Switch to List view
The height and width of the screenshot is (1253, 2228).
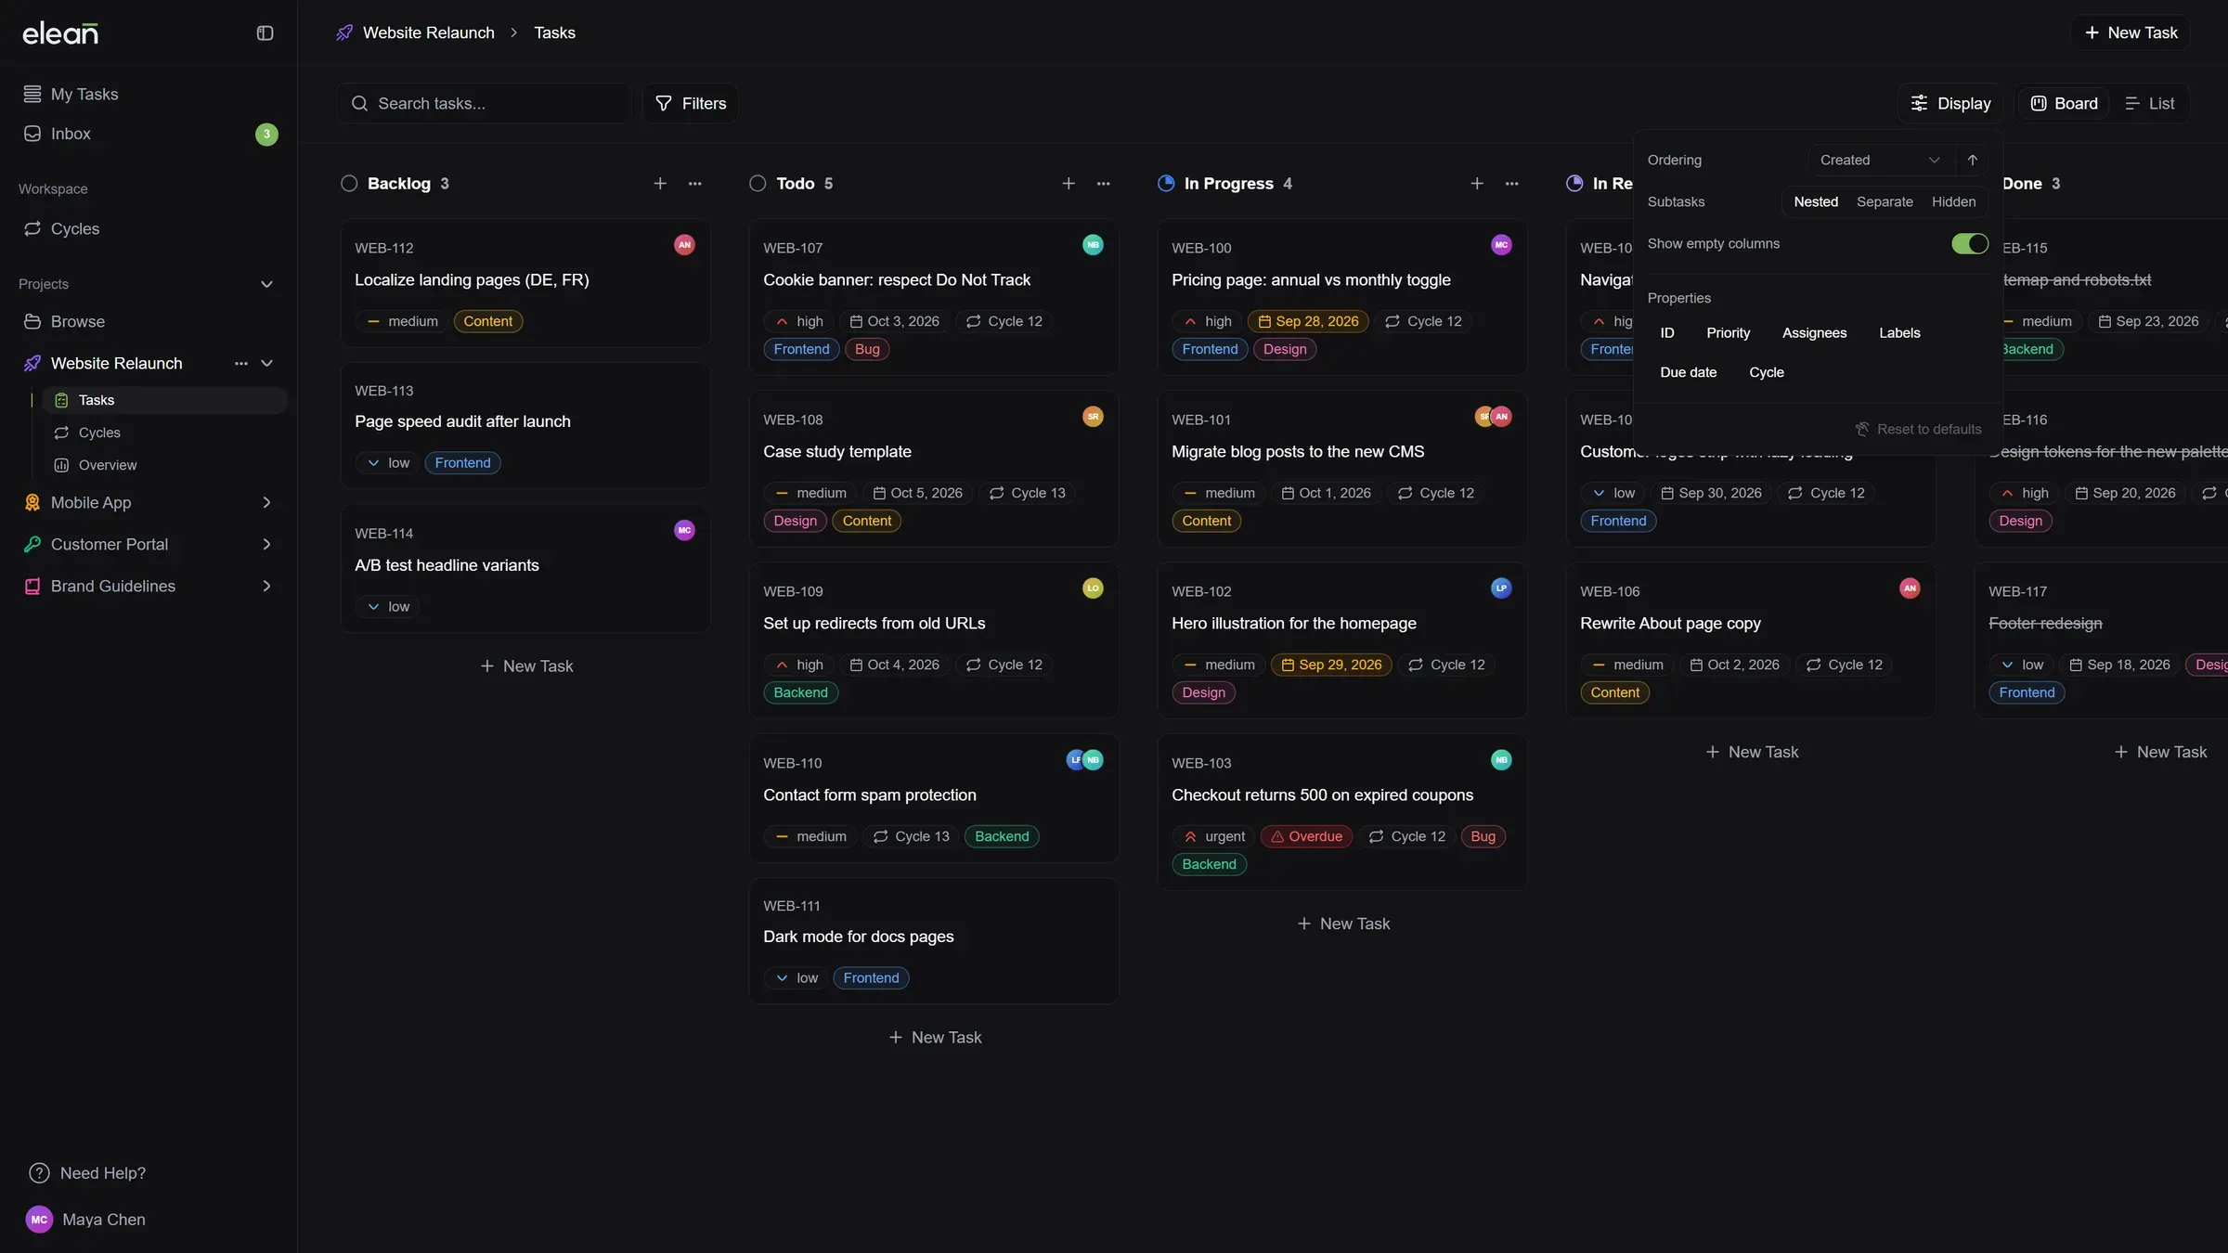click(x=2149, y=103)
